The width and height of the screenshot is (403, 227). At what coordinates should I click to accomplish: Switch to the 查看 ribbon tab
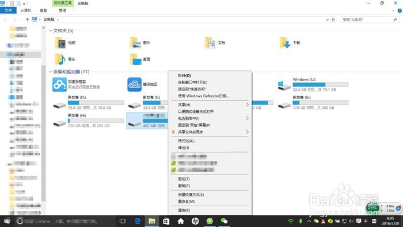tap(43, 10)
